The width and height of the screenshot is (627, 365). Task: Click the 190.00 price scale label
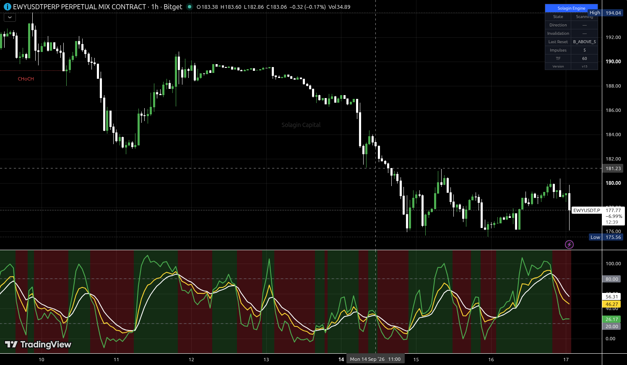[613, 62]
